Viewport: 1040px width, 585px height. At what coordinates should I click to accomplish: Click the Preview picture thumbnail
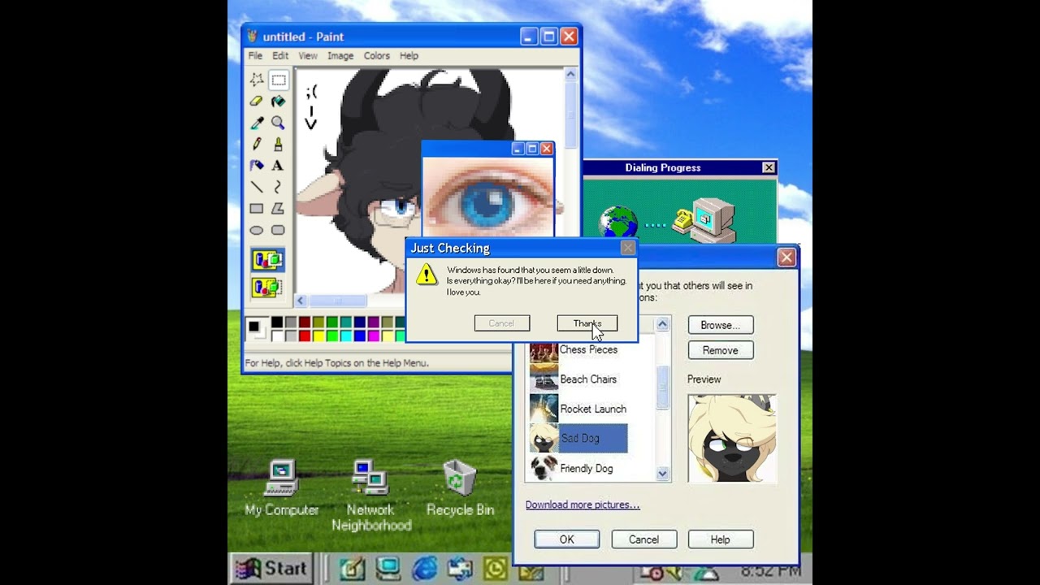click(732, 439)
